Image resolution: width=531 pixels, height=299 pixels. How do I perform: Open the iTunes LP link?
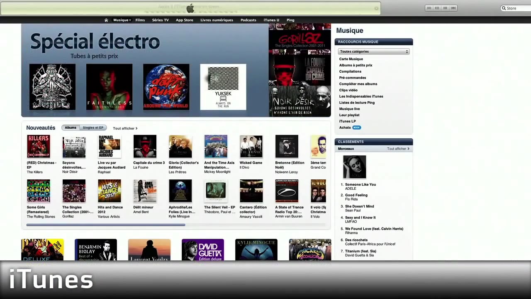347,121
